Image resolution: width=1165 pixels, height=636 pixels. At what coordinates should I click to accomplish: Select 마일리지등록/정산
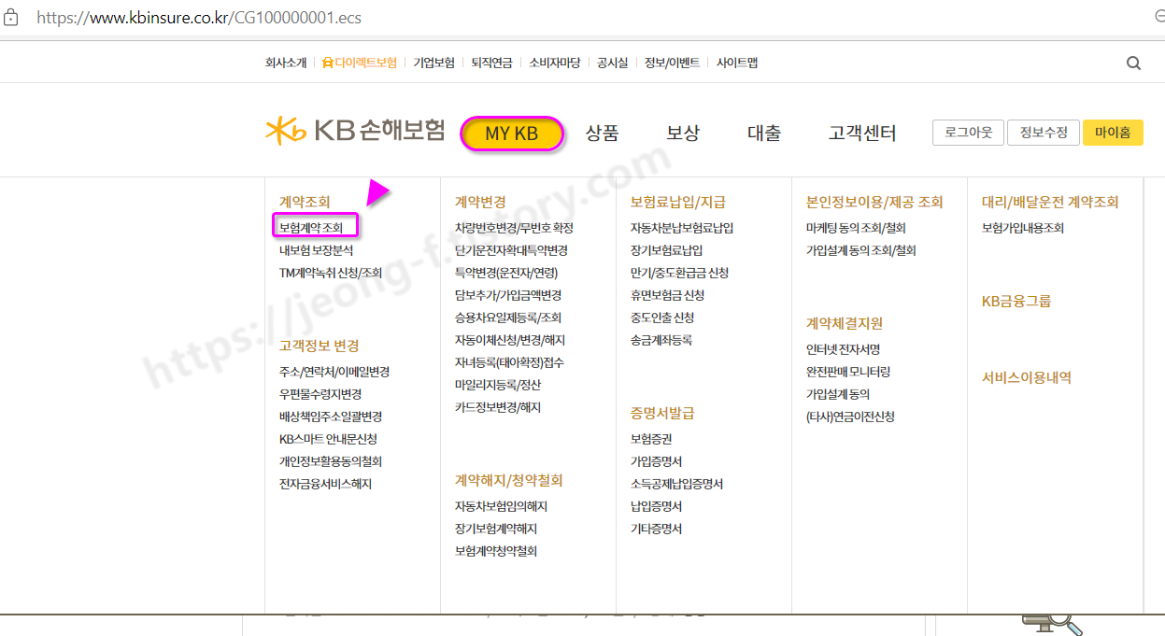(x=498, y=385)
